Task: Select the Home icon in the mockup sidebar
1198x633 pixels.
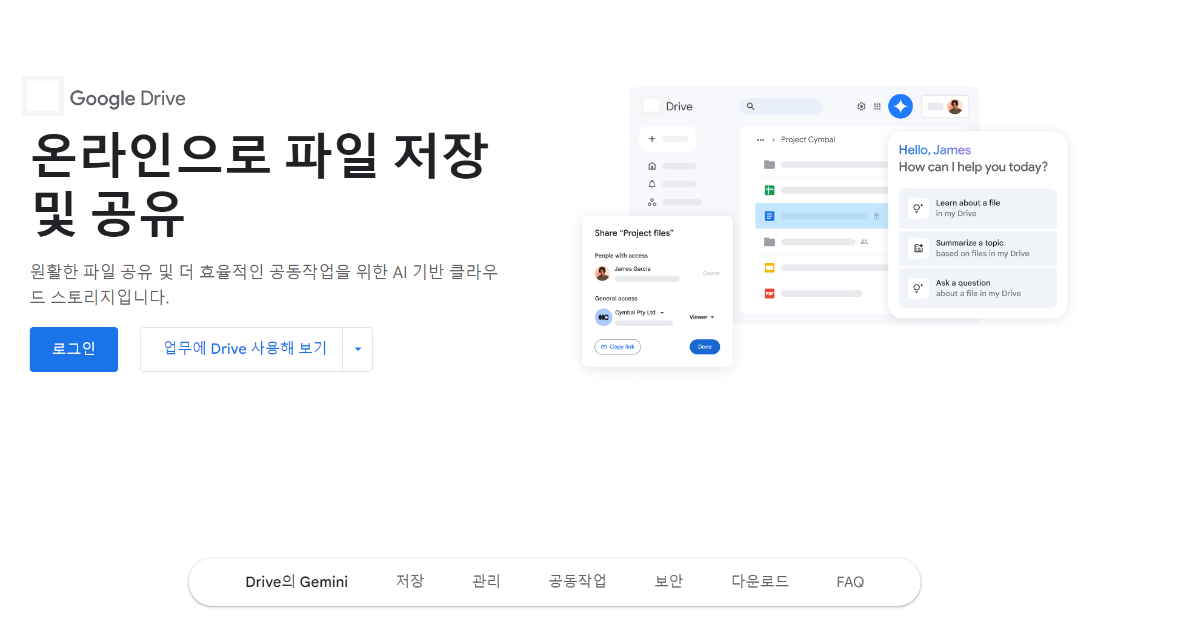Action: coord(652,166)
